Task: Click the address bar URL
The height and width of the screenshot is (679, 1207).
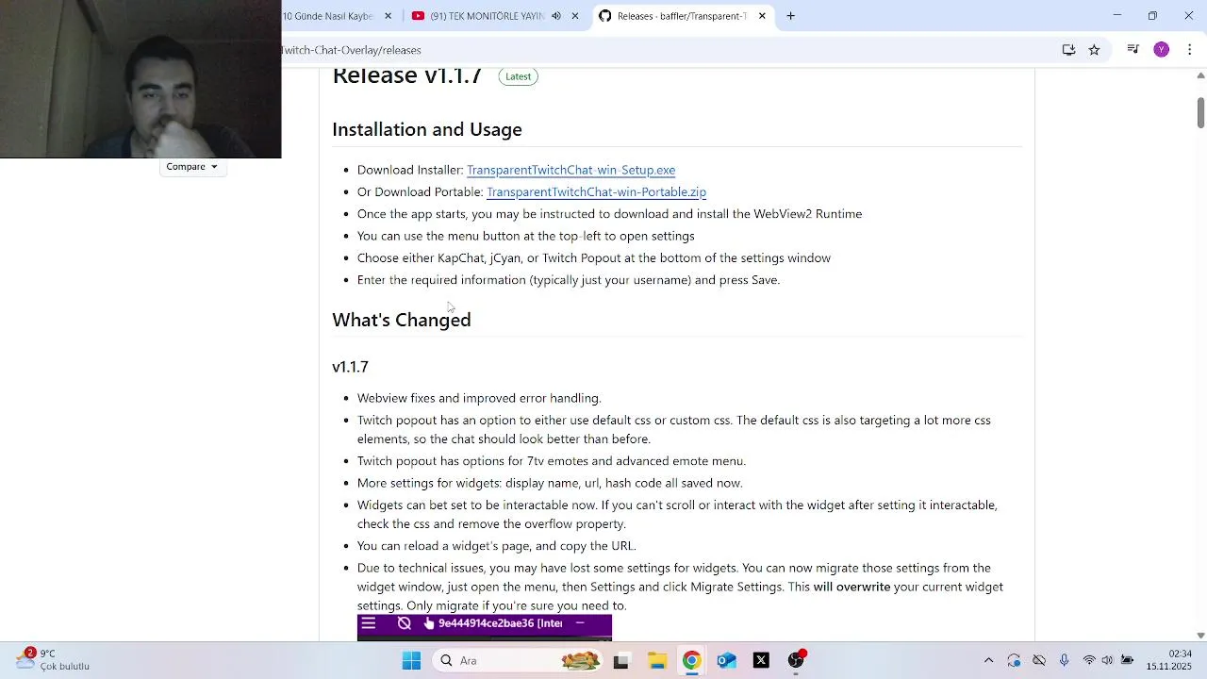Action: point(351,50)
